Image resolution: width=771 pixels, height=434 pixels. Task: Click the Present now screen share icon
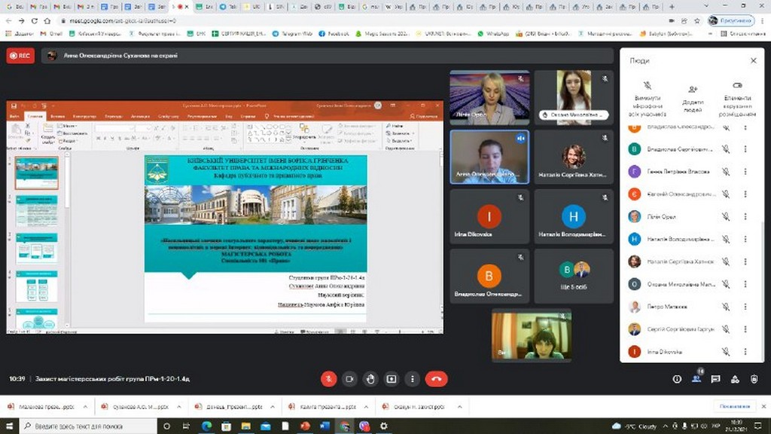[x=392, y=379]
